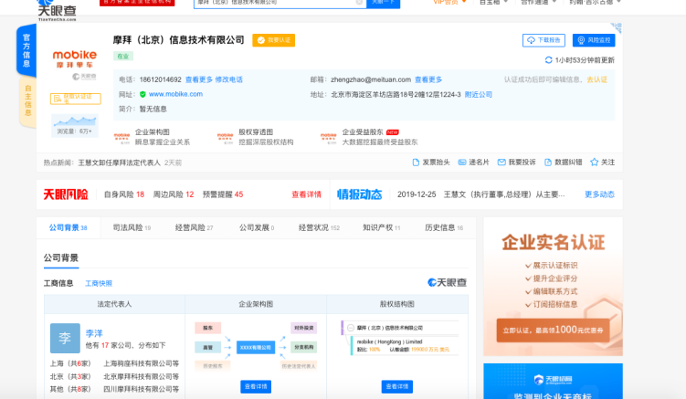This screenshot has height=399, width=686.
Task: Open the 企业受益股东 feature icon
Action: (329, 137)
